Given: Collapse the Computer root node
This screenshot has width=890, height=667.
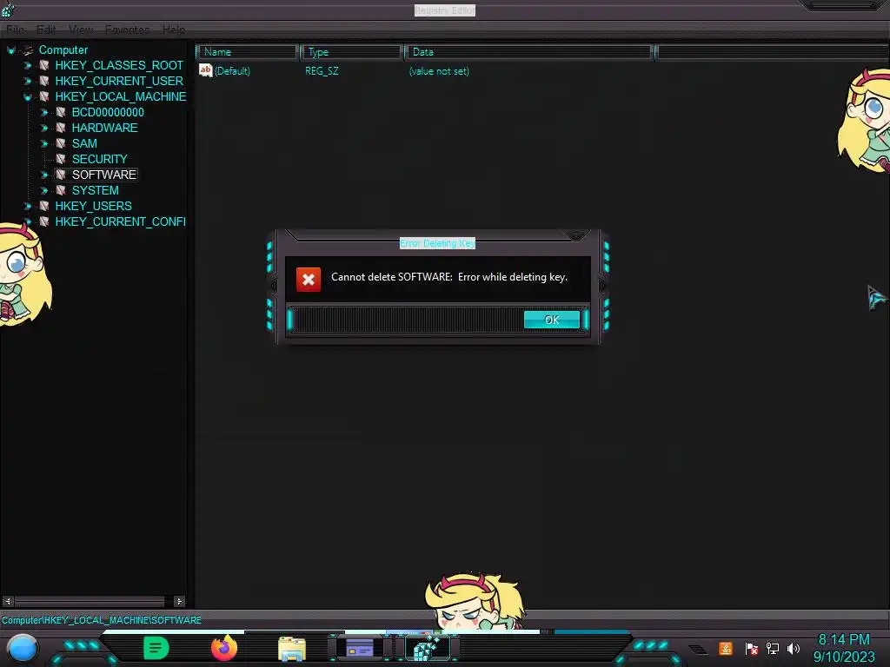Looking at the screenshot, I should 10,50.
